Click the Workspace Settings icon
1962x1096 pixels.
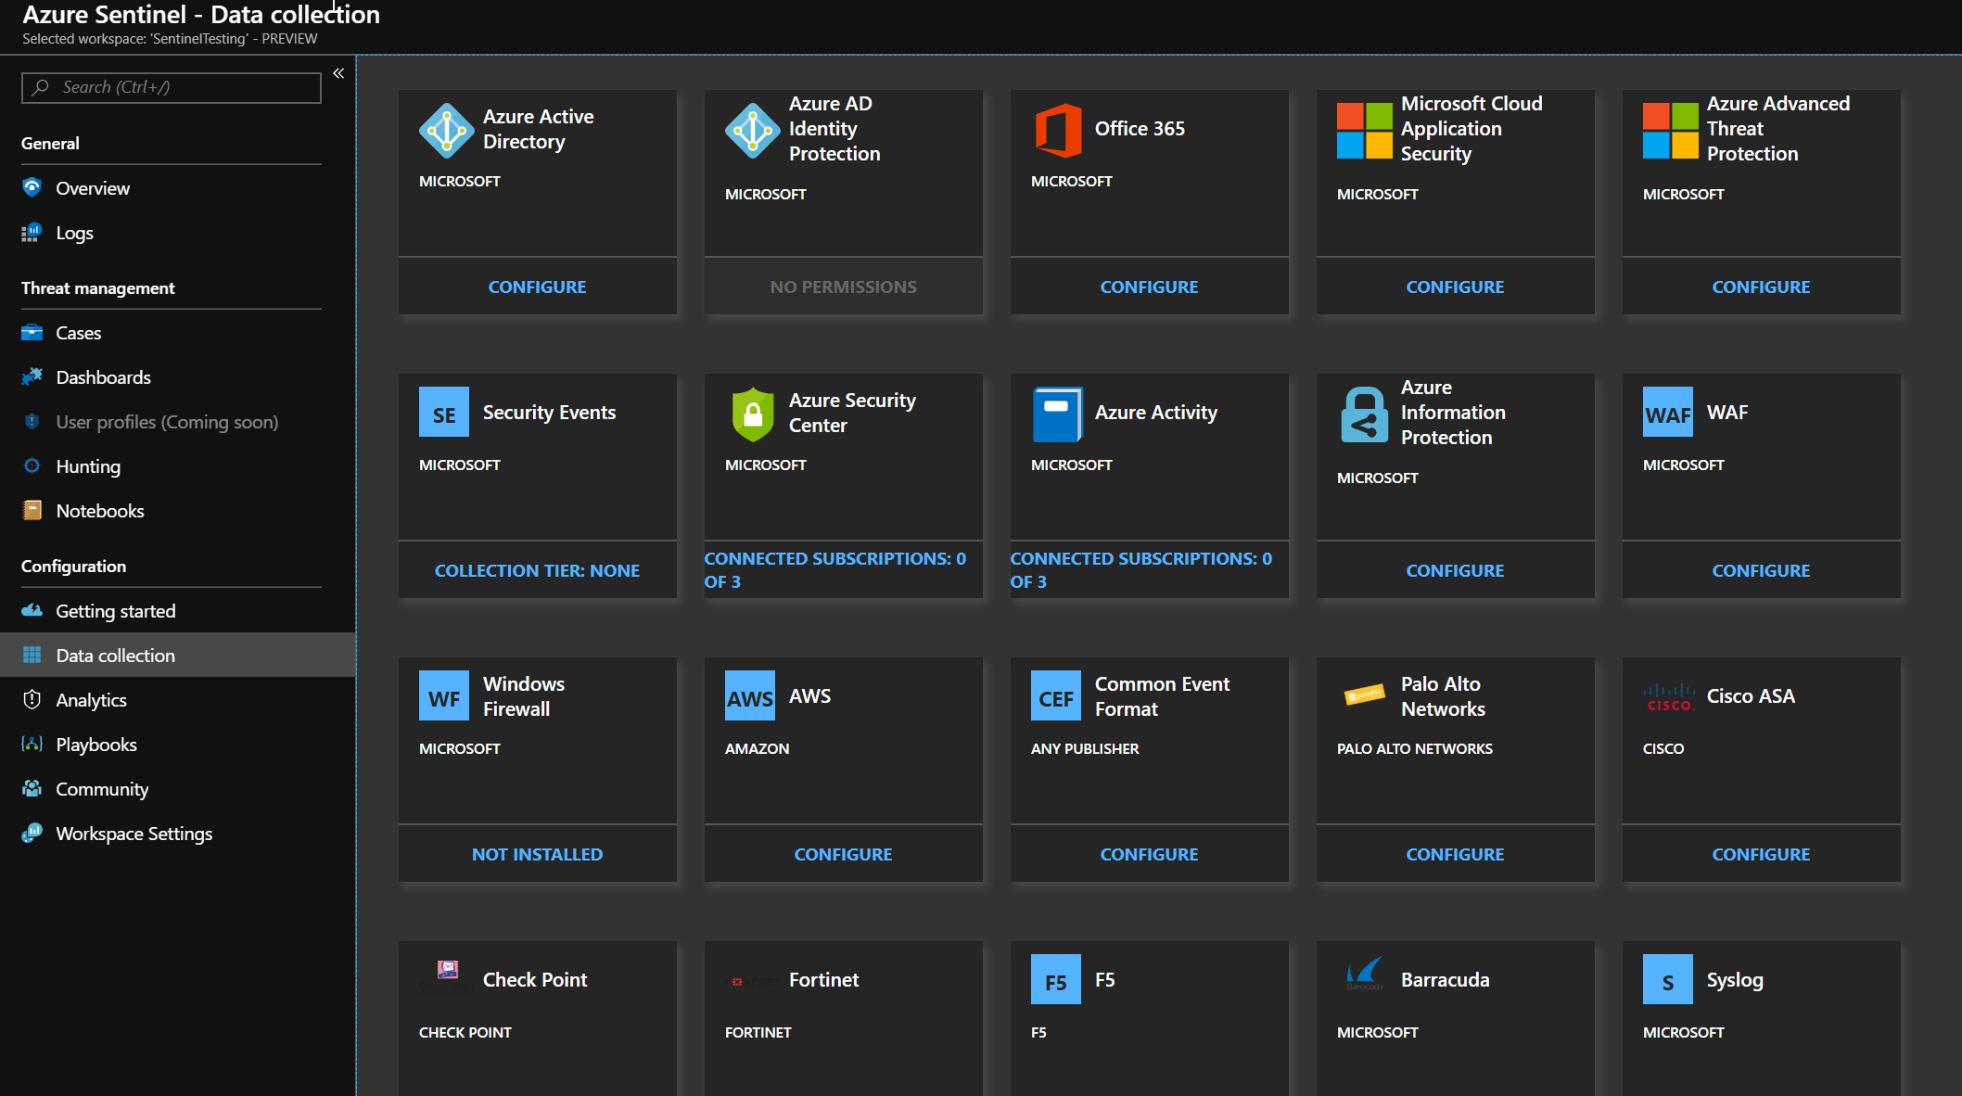click(x=32, y=833)
